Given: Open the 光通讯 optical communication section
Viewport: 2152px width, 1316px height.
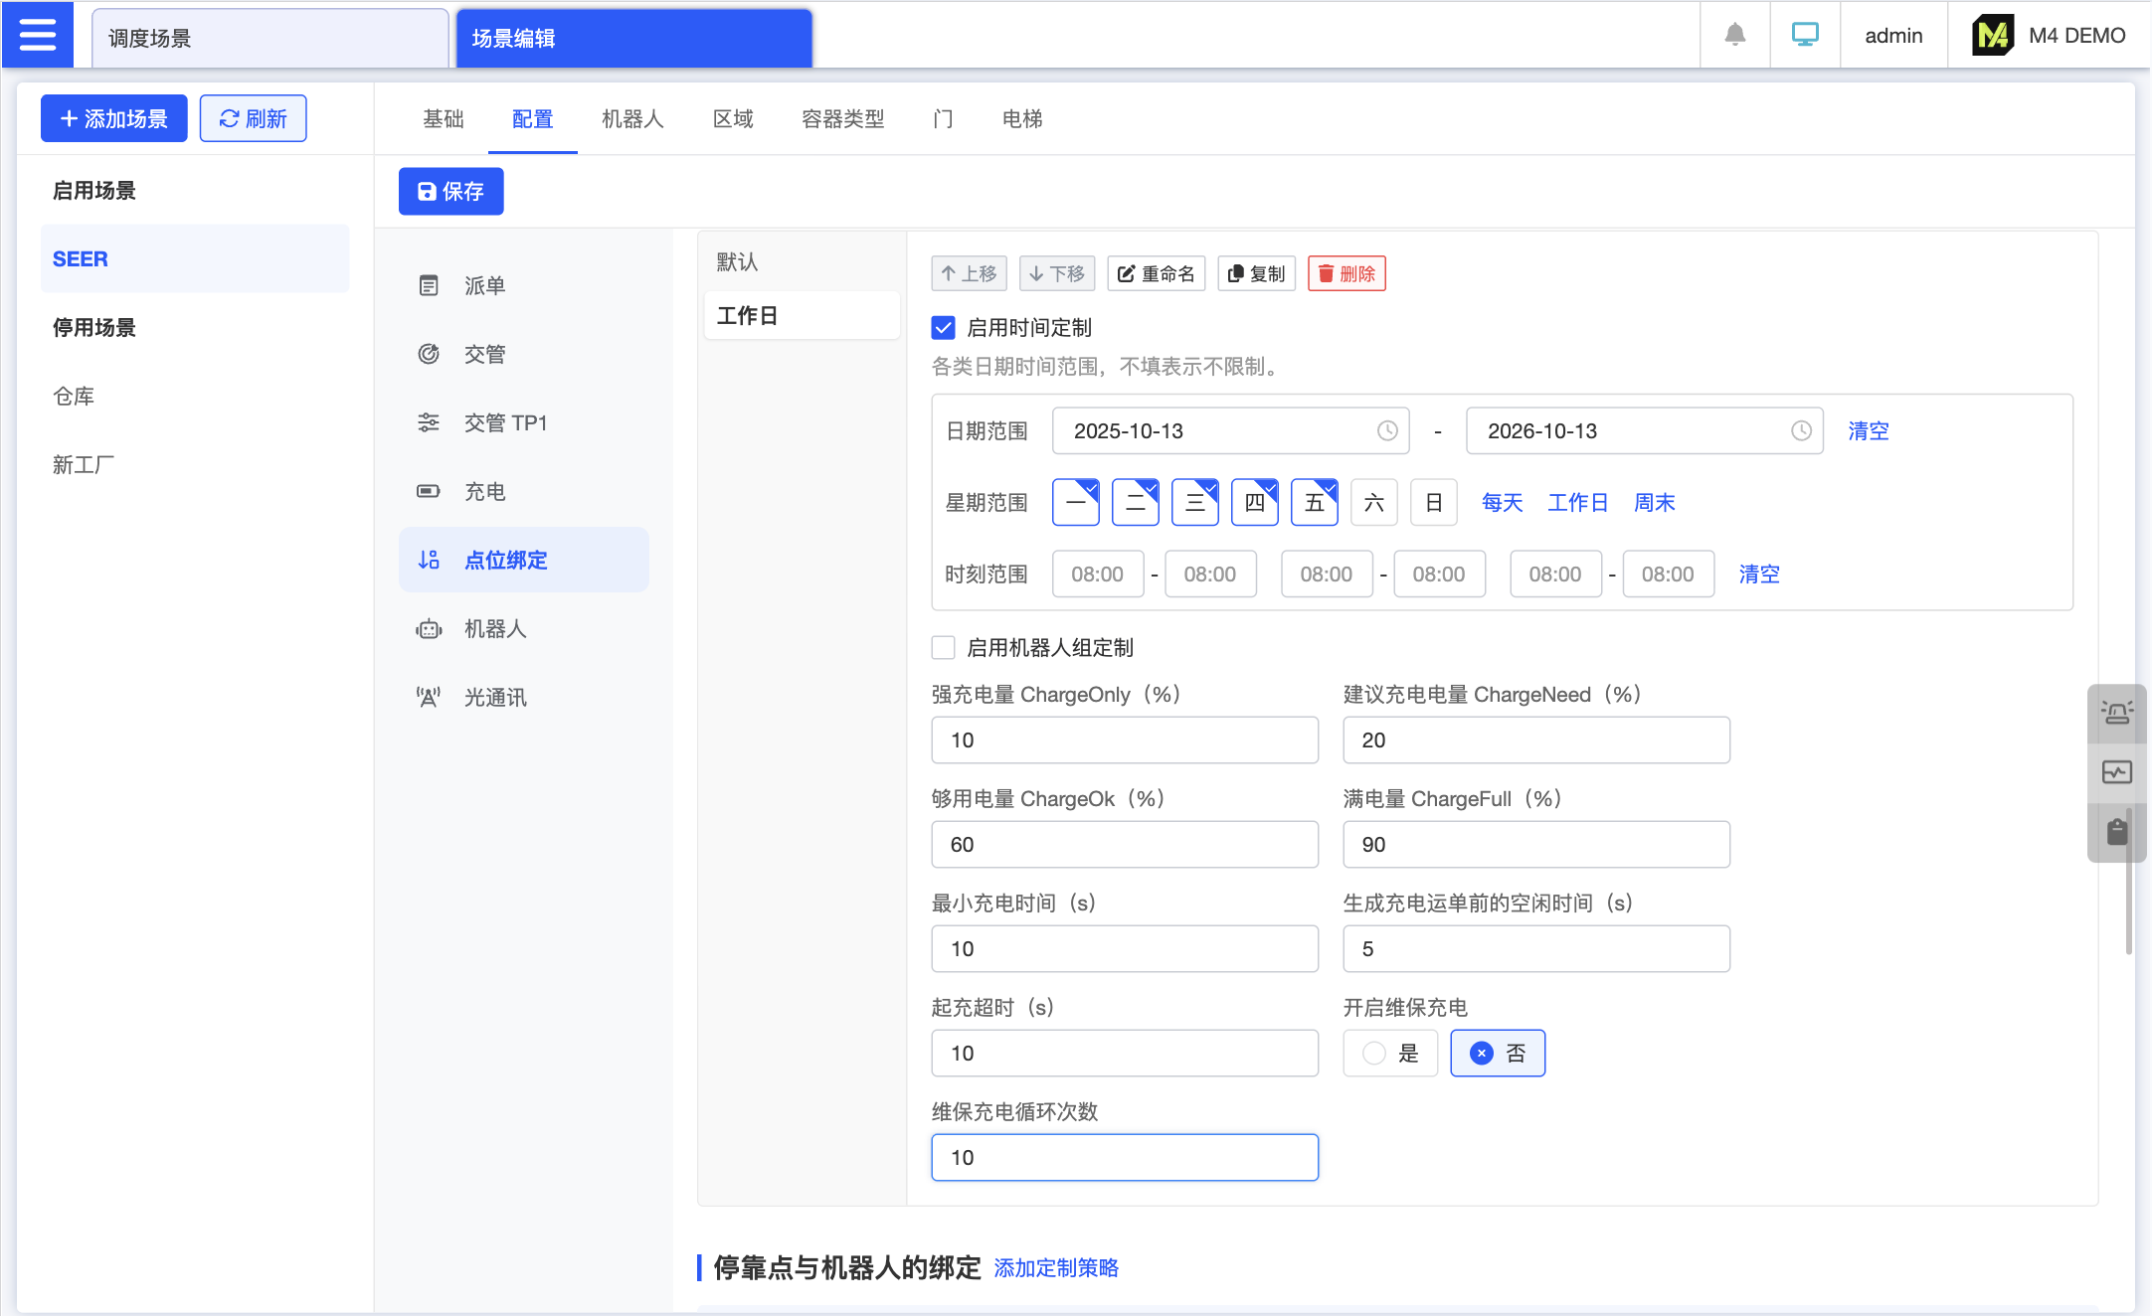Looking at the screenshot, I should [x=495, y=697].
